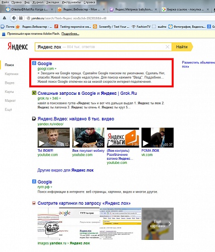Click the address bar with the yandex.ru URL
Screen dimensions: 215x252
[118, 18]
